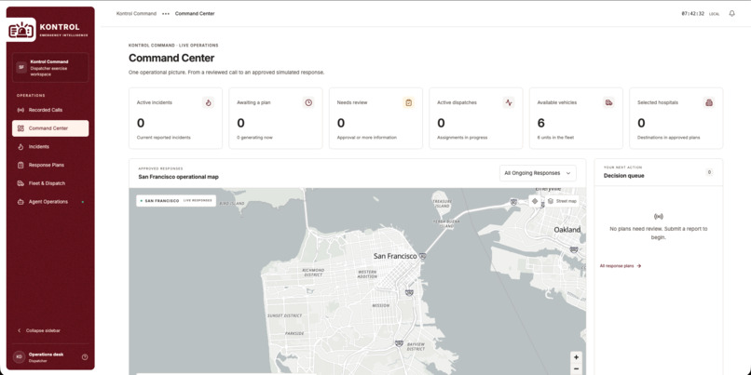Click the map locate diamond icon
Image resolution: width=751 pixels, height=375 pixels.
click(535, 201)
